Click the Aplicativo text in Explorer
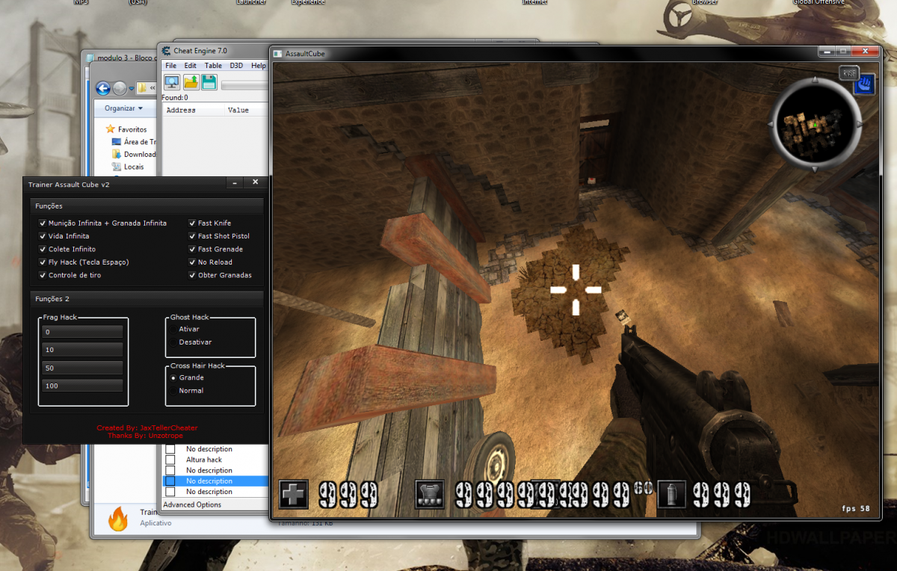The height and width of the screenshot is (571, 897). pos(155,523)
